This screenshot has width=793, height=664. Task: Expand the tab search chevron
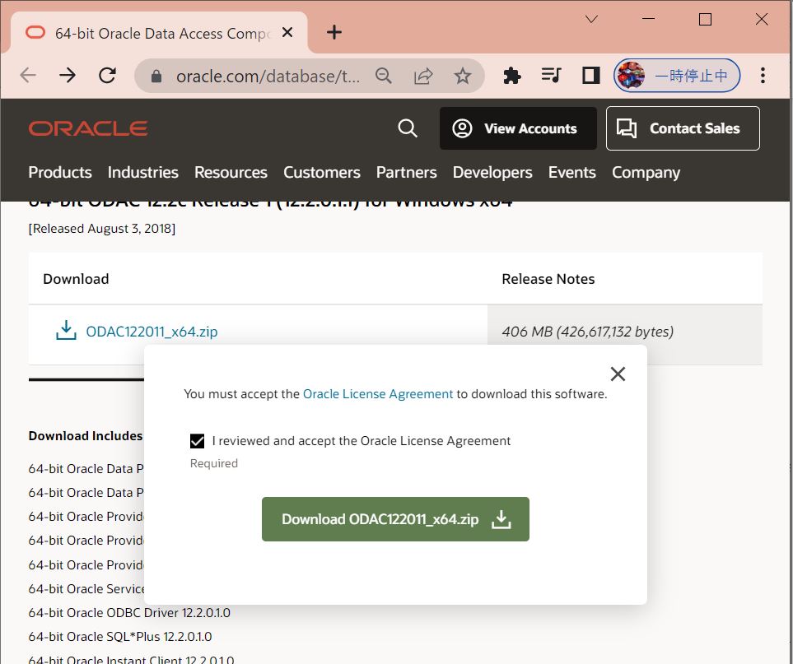(x=591, y=20)
